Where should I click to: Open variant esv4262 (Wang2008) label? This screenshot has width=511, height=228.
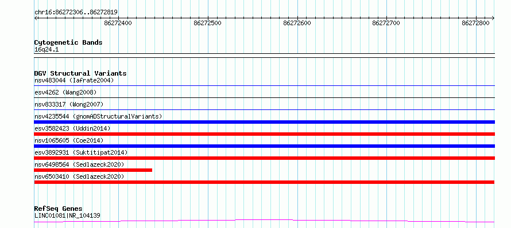65,92
